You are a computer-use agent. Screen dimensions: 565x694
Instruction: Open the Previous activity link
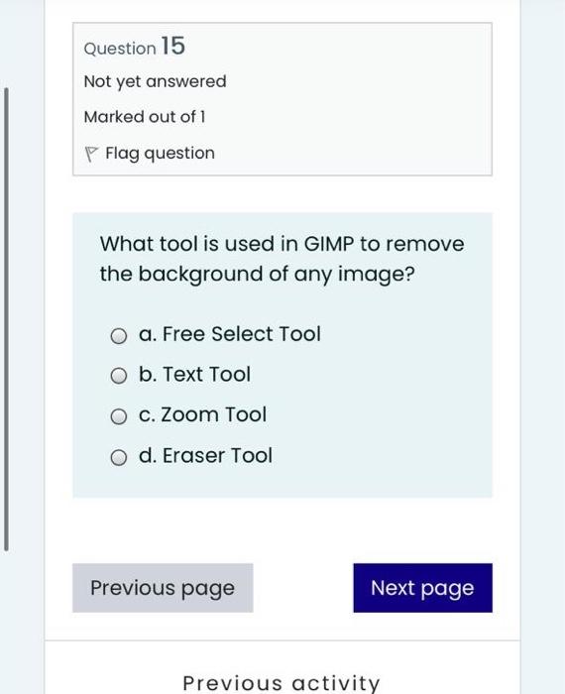point(282,683)
